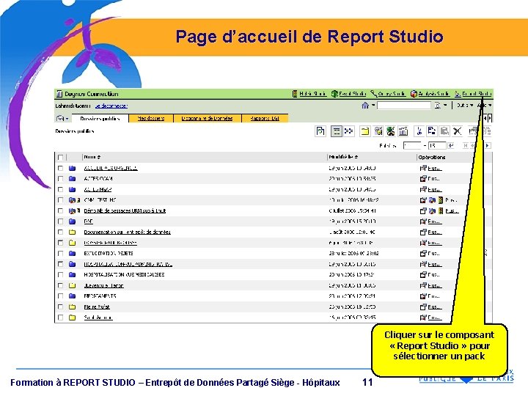Switch to the Mes dossiers tab
This screenshot has height=396, width=528.
coord(151,119)
